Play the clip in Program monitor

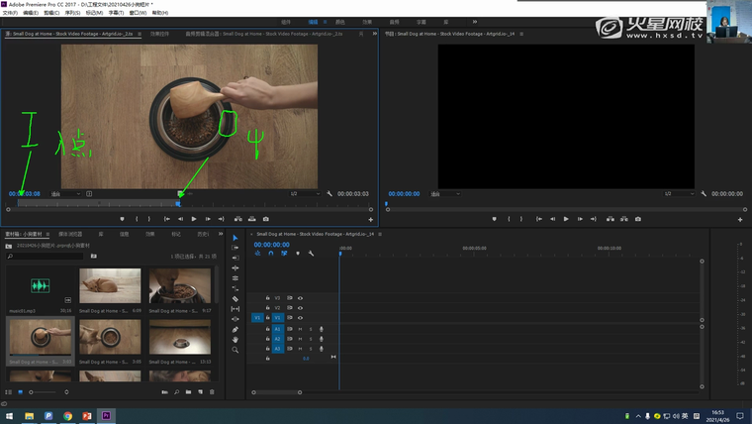[x=566, y=219]
